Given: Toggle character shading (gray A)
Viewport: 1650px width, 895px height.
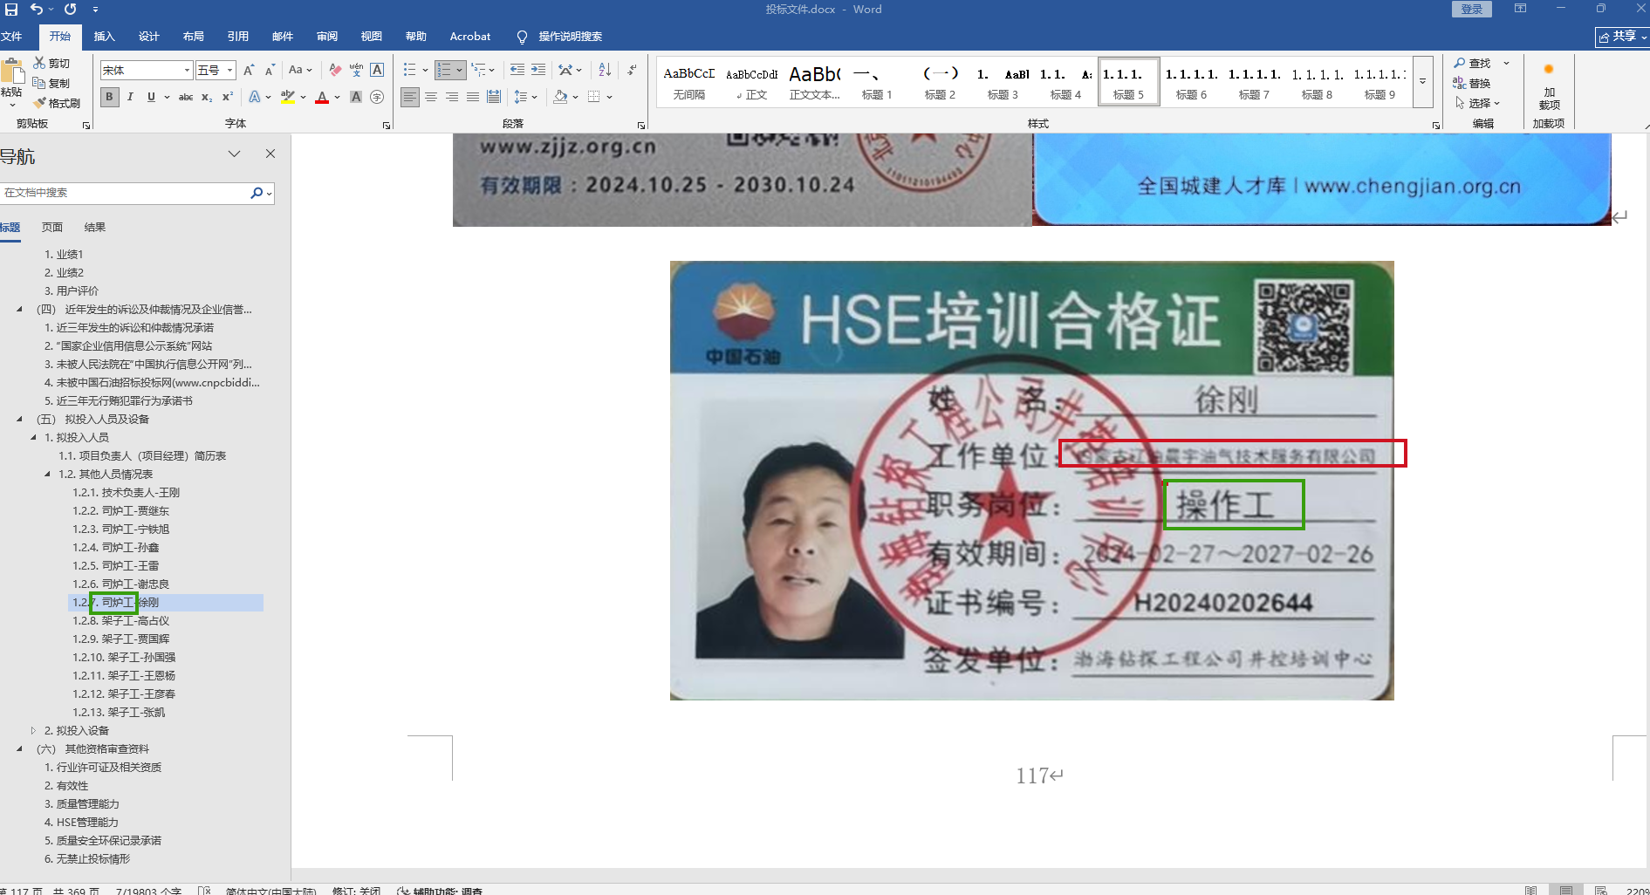Looking at the screenshot, I should [356, 97].
